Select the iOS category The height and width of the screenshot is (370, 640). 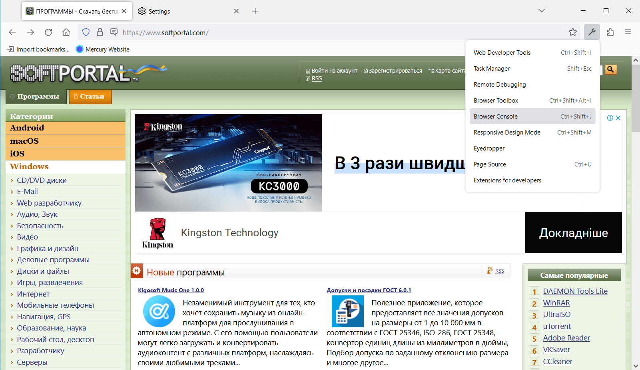point(66,154)
